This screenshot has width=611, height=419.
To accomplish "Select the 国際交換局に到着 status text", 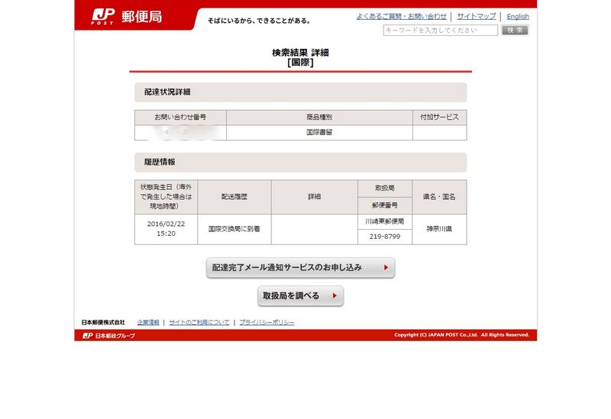I will [234, 229].
